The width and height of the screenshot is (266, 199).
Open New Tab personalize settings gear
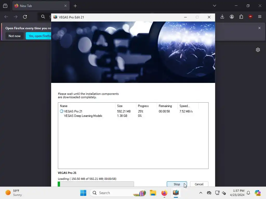pyautogui.click(x=258, y=50)
